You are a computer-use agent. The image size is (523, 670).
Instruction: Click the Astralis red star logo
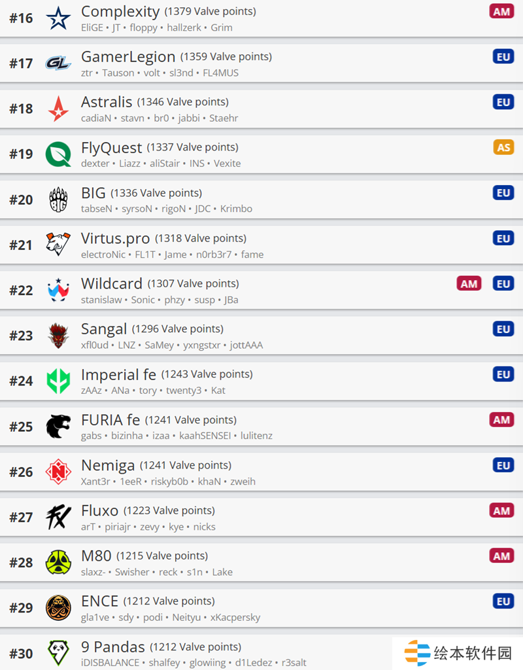(58, 109)
